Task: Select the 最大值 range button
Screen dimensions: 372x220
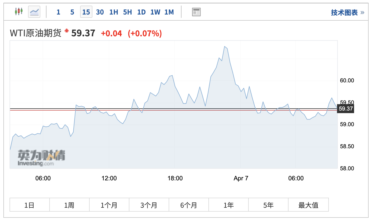Action: pyautogui.click(x=308, y=205)
